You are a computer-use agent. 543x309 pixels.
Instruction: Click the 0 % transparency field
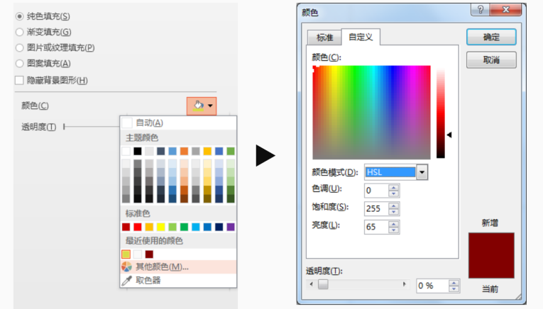pos(432,286)
